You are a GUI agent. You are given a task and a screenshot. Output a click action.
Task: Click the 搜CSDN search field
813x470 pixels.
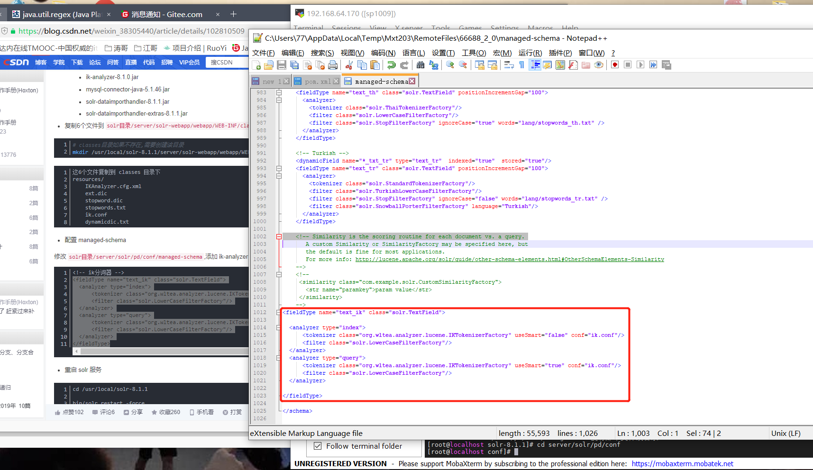228,62
